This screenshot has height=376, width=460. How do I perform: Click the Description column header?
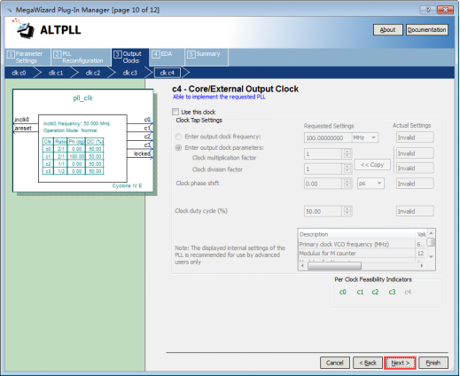point(356,234)
